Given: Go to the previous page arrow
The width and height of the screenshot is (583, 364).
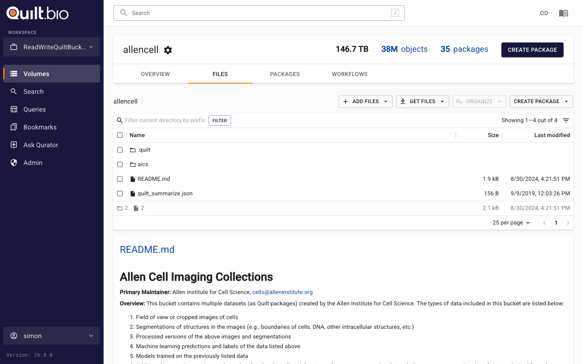Looking at the screenshot, I should pyautogui.click(x=545, y=223).
